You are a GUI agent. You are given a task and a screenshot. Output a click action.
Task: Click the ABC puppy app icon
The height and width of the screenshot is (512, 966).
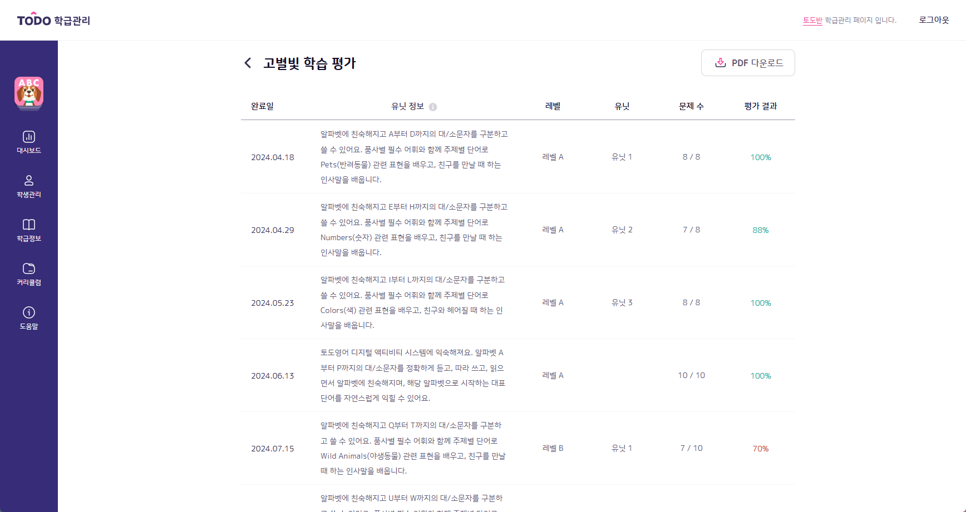pos(29,92)
